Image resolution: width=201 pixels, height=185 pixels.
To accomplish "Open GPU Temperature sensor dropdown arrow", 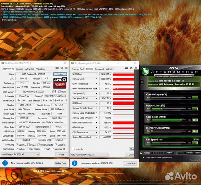I will [x=97, y=84].
